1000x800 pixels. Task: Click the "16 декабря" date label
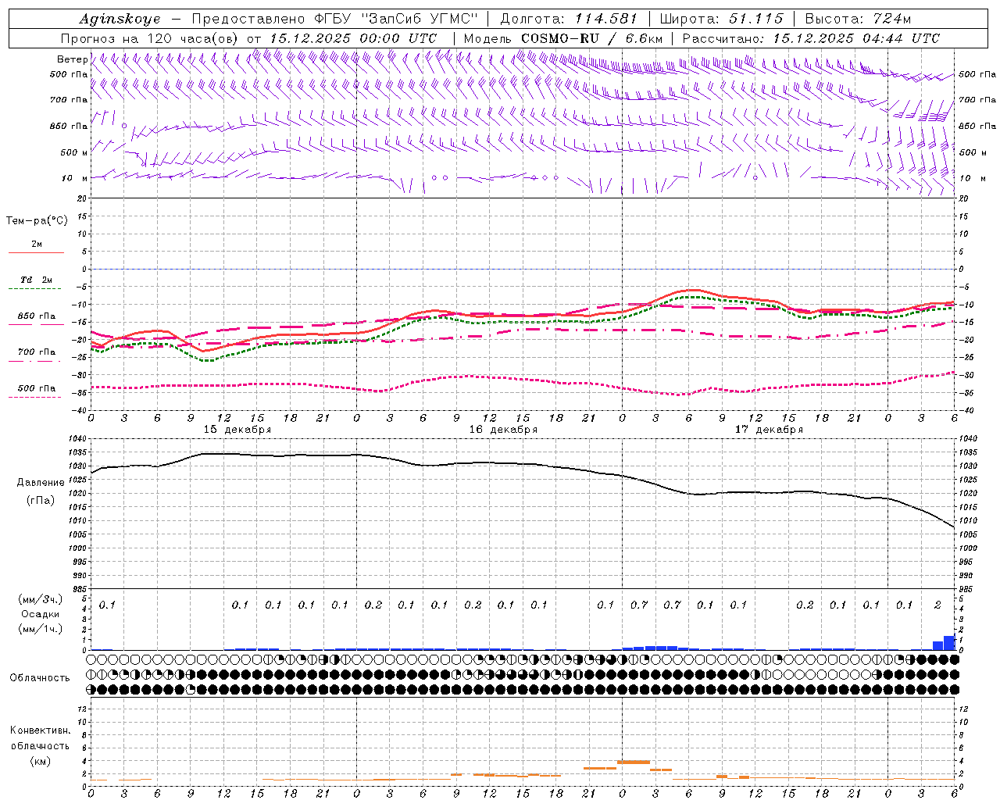point(503,430)
